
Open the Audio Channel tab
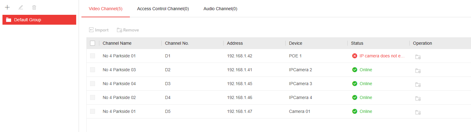click(x=220, y=9)
